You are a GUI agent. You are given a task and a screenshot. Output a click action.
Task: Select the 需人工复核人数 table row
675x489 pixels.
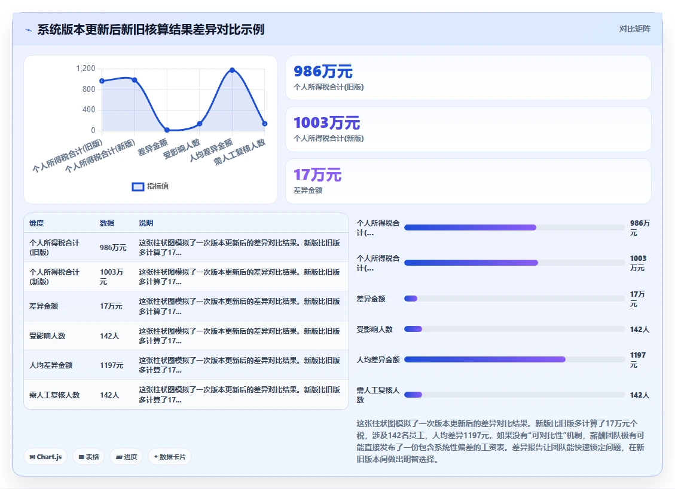pyautogui.click(x=186, y=395)
